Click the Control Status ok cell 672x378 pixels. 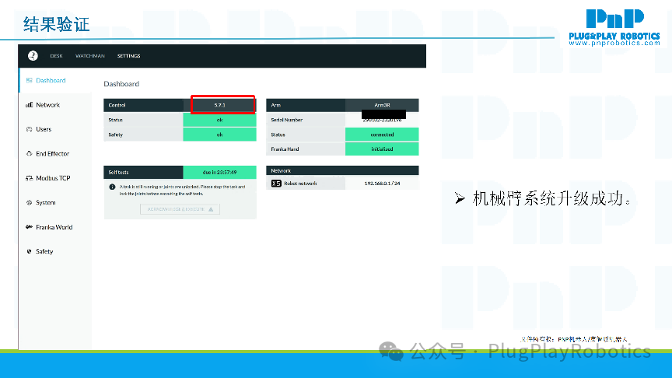tap(220, 120)
